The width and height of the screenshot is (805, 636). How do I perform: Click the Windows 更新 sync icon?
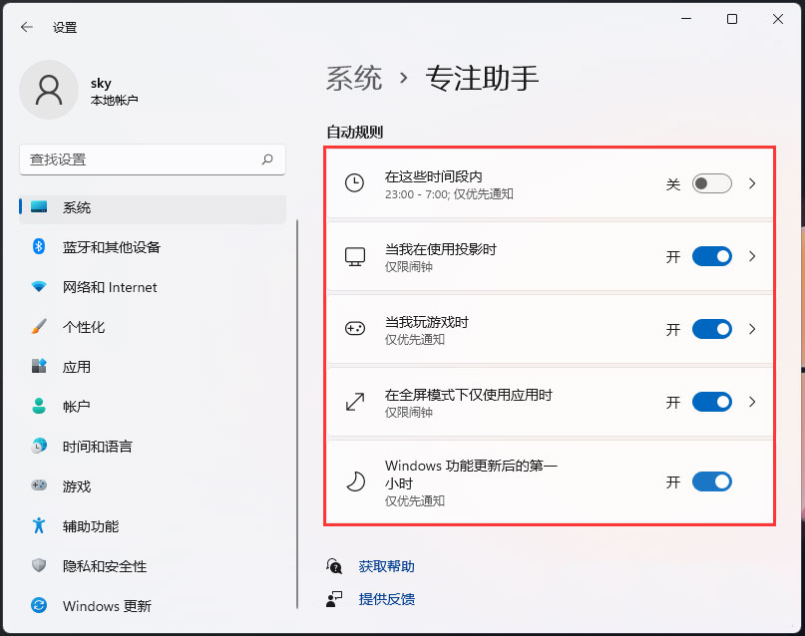point(39,606)
